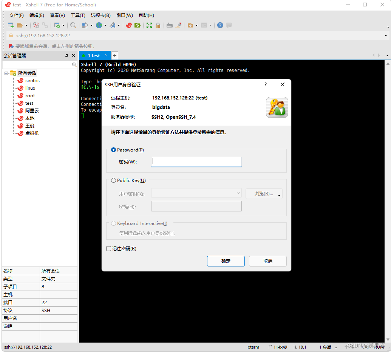Open the 选项卡(B) menu
The image size is (391, 352).
[x=101, y=15]
